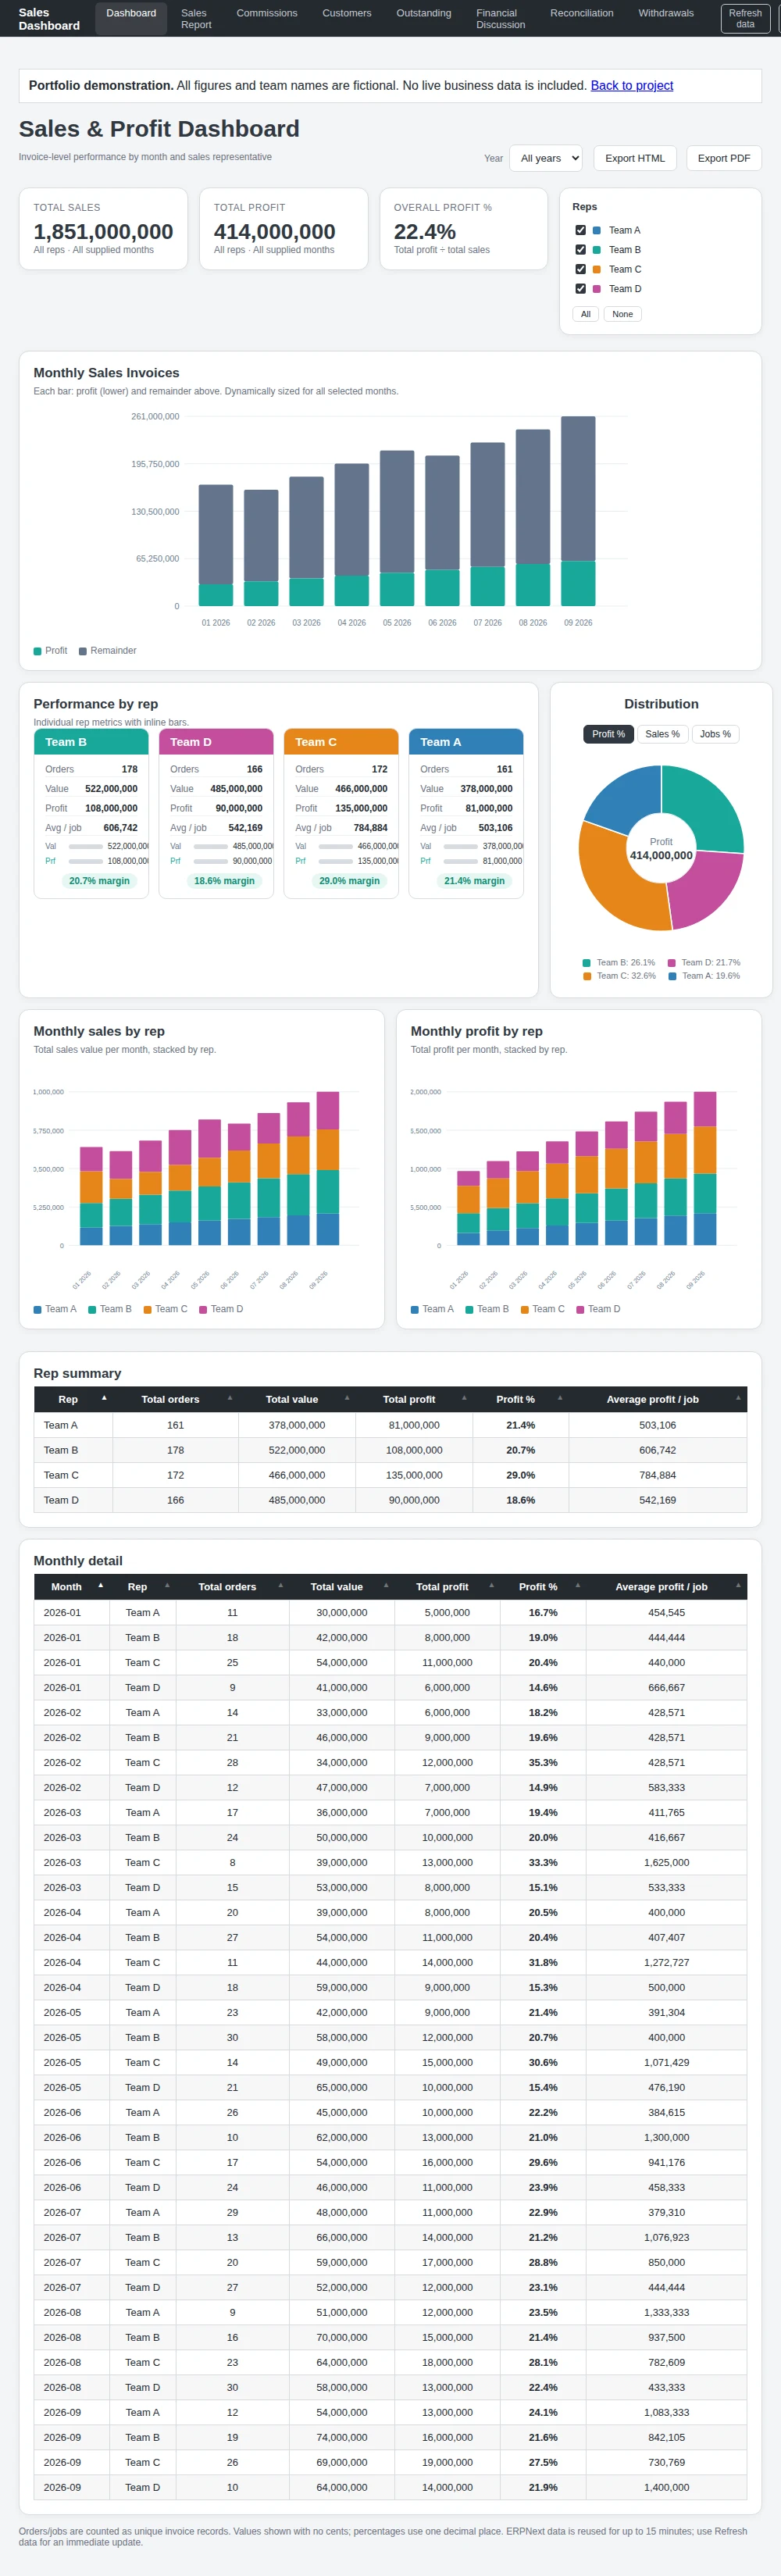The image size is (781, 2576).
Task: Select All reps button
Action: (586, 314)
